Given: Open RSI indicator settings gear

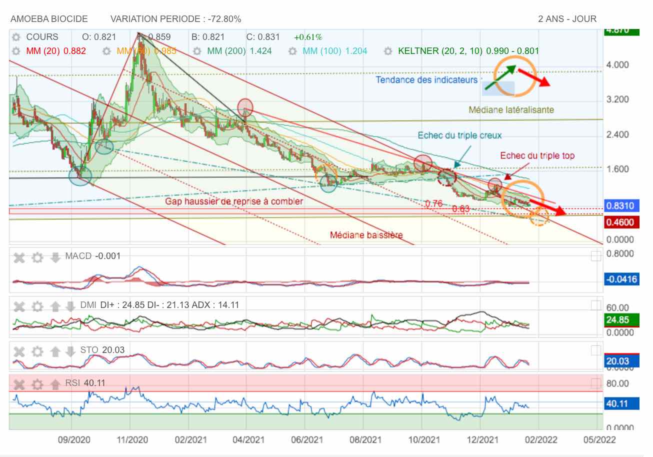Looking at the screenshot, I should click(37, 384).
